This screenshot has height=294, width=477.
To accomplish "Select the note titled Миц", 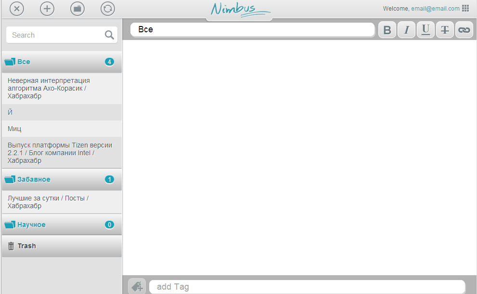I will pyautogui.click(x=62, y=129).
